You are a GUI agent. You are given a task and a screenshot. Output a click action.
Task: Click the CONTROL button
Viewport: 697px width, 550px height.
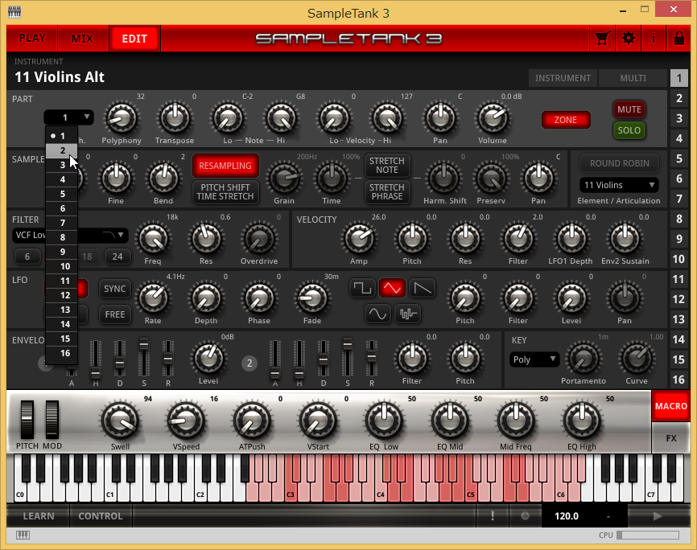point(101,515)
